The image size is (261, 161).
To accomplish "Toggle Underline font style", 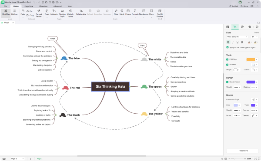I will (x=238, y=42).
